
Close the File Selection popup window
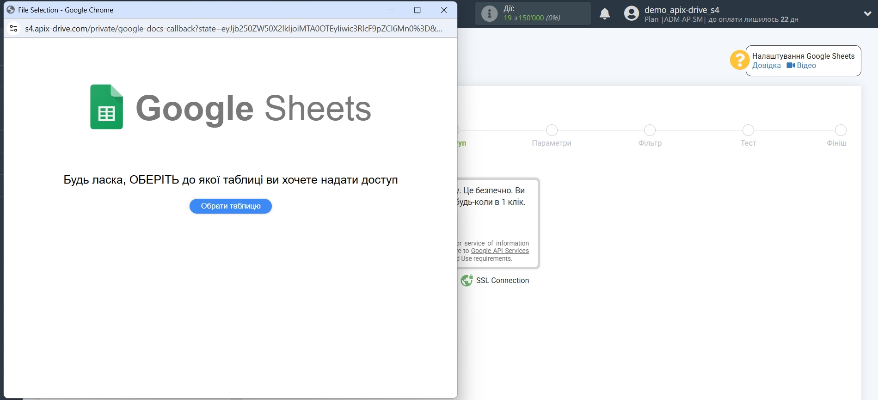444,10
